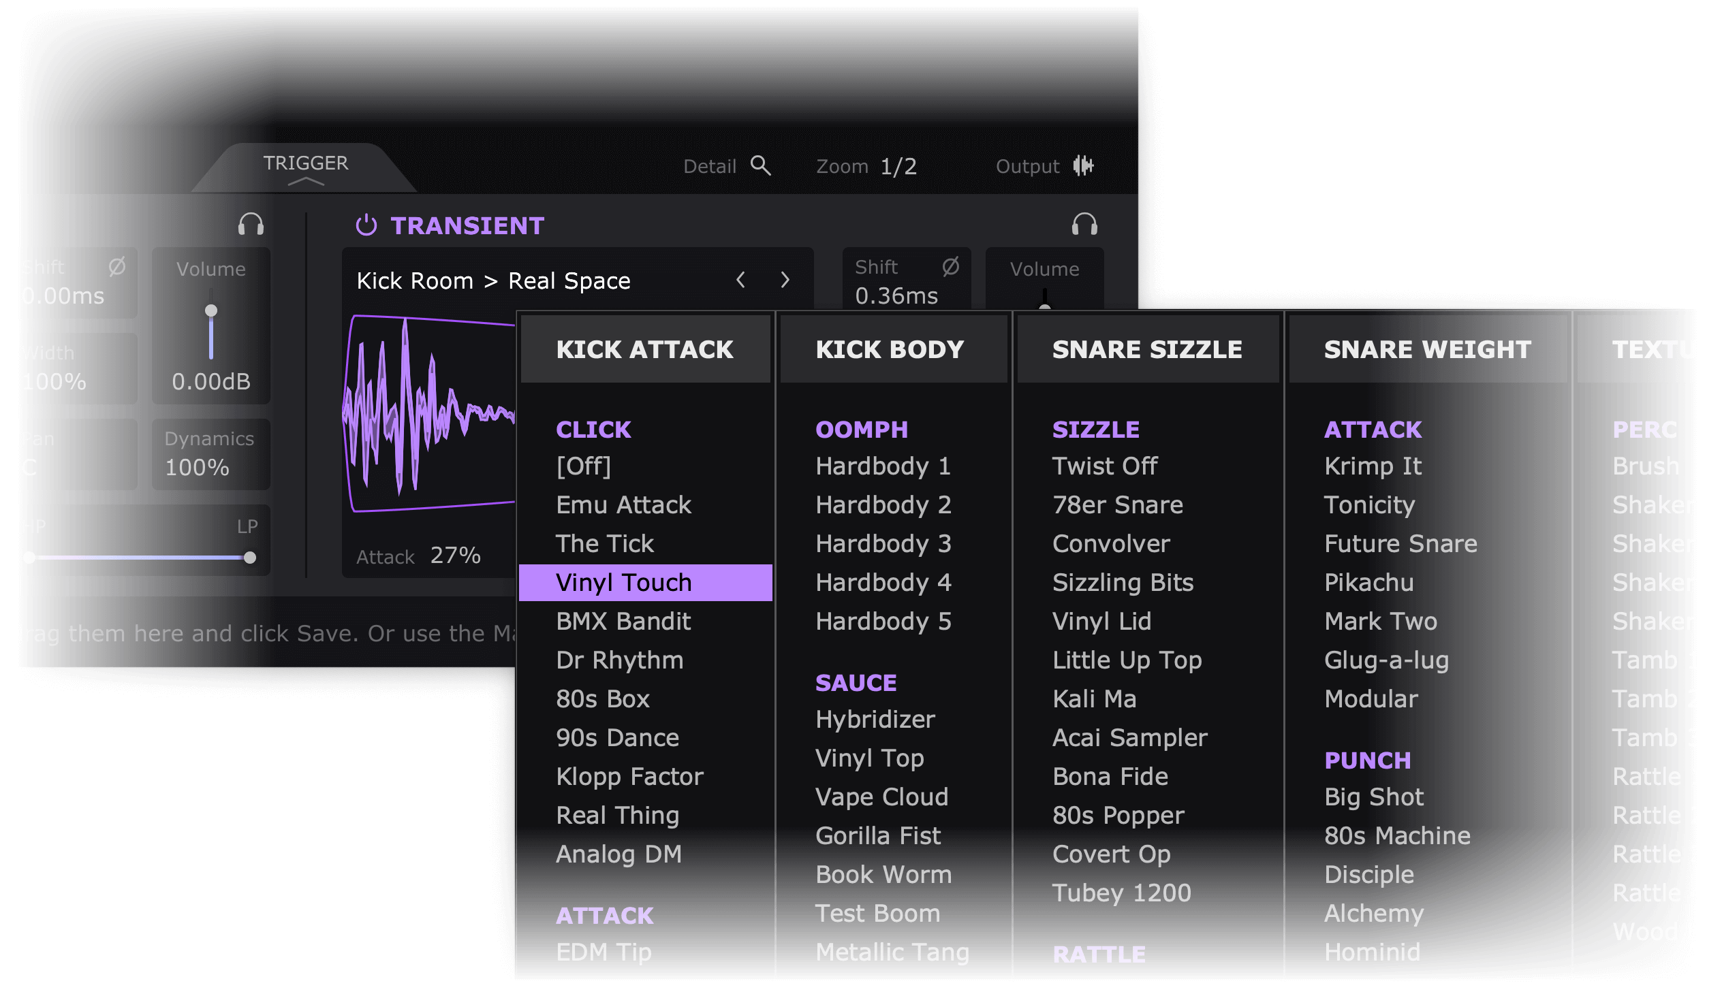
Task: Solo the Transient layer with headphones icon
Action: click(x=1084, y=225)
